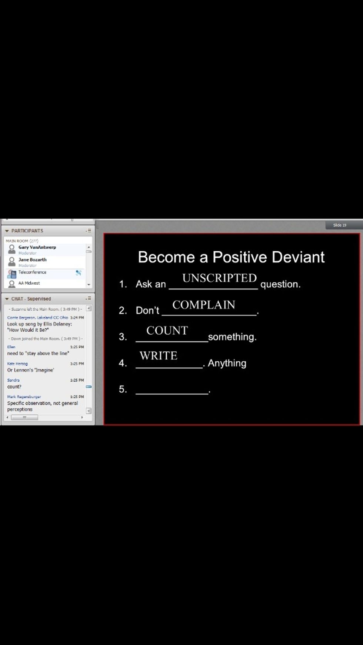Select the Gary VanAntwerp participant name
Screen dimensions: 363x645
click(37, 247)
